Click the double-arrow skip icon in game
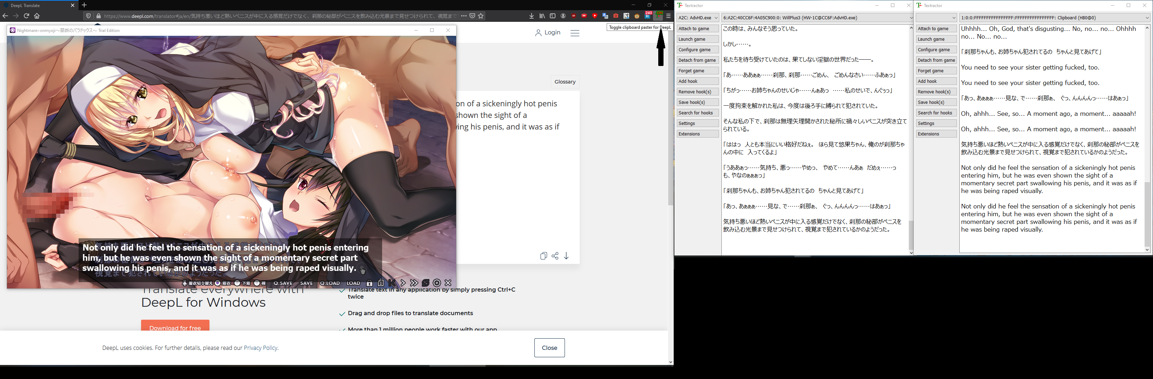Image resolution: width=1153 pixels, height=379 pixels. click(x=414, y=283)
